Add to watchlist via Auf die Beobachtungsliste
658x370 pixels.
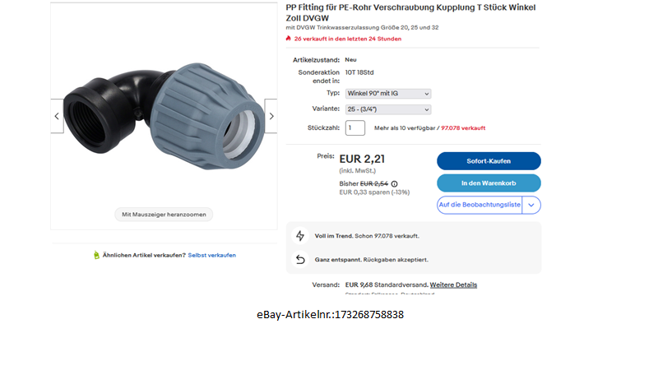click(x=480, y=205)
